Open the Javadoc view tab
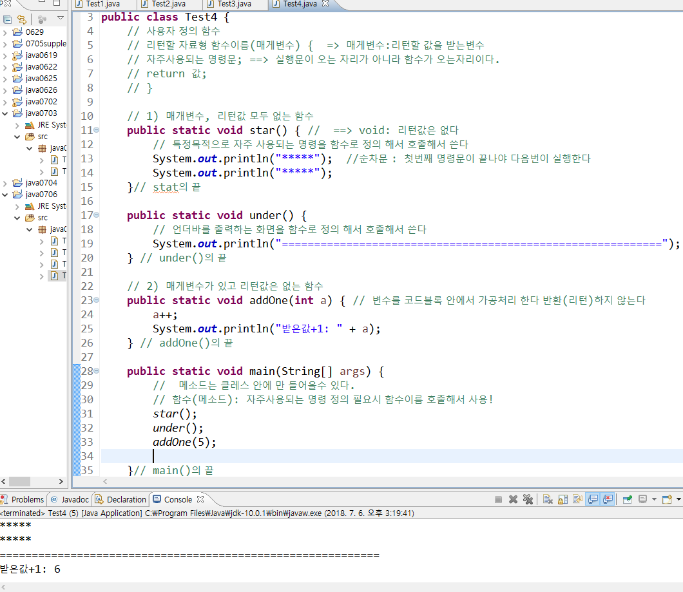Screen dimensions: 683x592 pyautogui.click(x=70, y=500)
